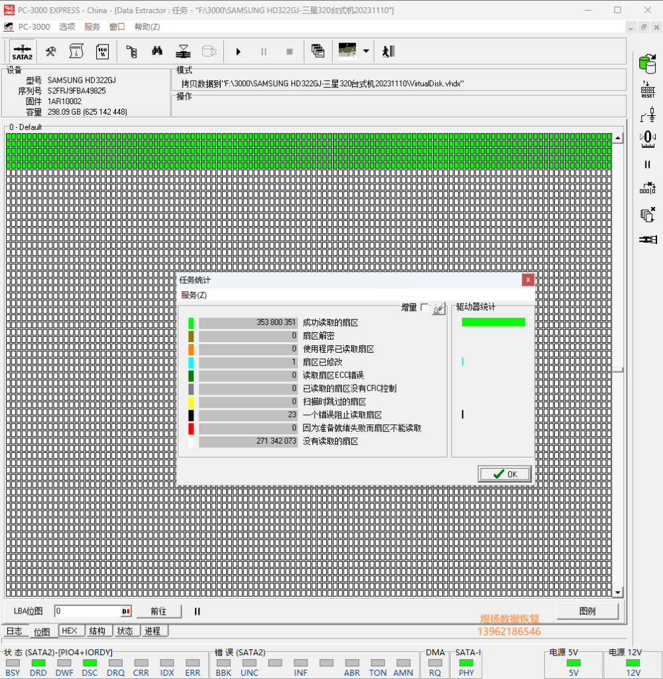Viewport: 663px width, 679px height.
Task: Click the 5V power indicator
Action: [x=573, y=663]
